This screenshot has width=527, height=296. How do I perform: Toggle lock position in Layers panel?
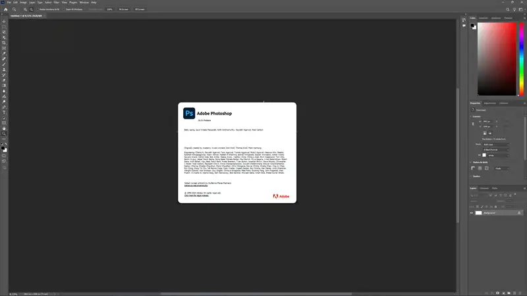[486, 207]
